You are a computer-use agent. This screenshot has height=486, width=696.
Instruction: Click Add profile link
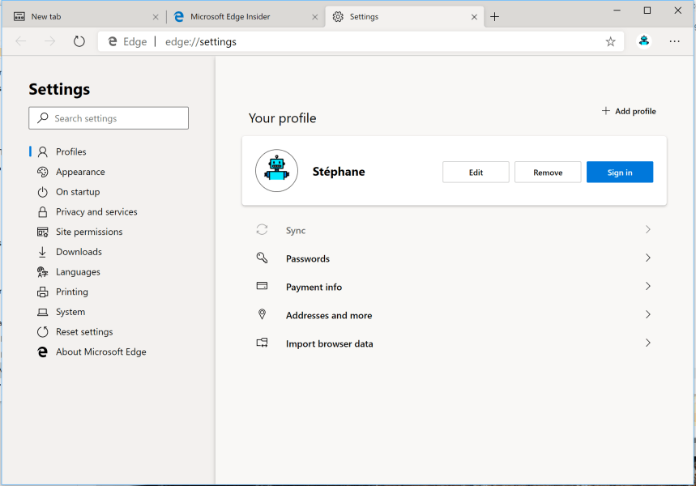click(x=629, y=111)
